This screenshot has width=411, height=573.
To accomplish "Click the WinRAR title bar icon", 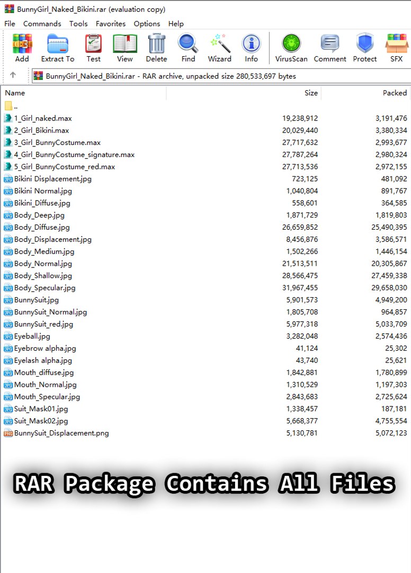I will [x=9, y=9].
